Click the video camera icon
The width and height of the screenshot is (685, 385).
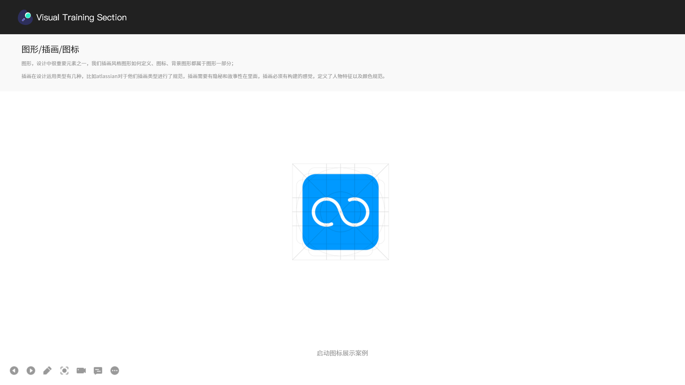point(81,370)
